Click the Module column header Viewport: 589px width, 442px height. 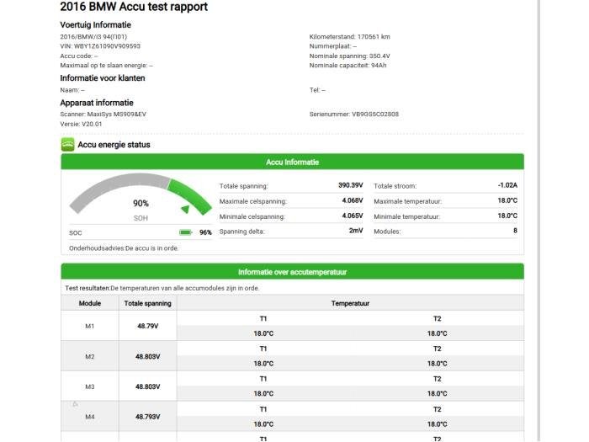[90, 303]
